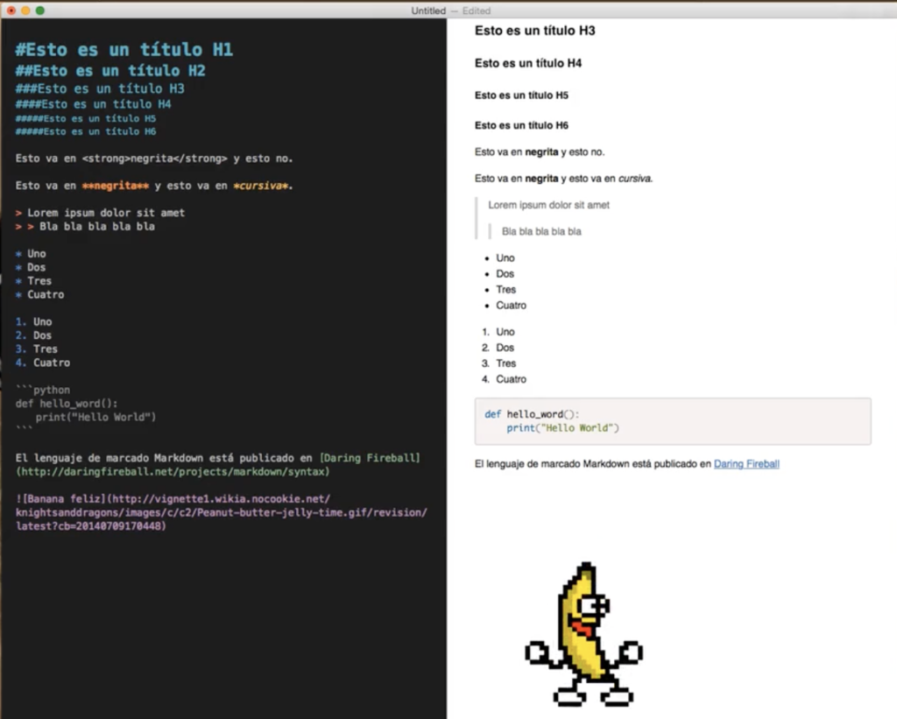Click '![Banana feliz]' image markup in editor
The width and height of the screenshot is (897, 719).
click(60, 499)
